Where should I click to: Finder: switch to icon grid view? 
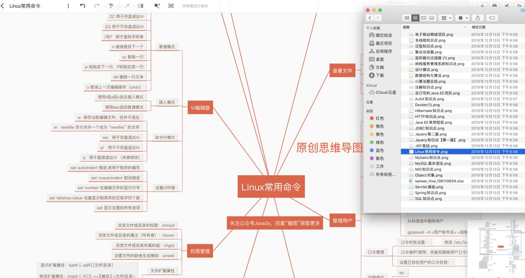click(x=407, y=18)
